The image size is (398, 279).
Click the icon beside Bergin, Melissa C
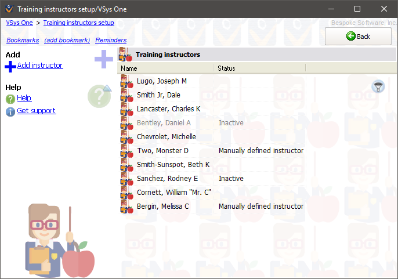pyautogui.click(x=126, y=207)
